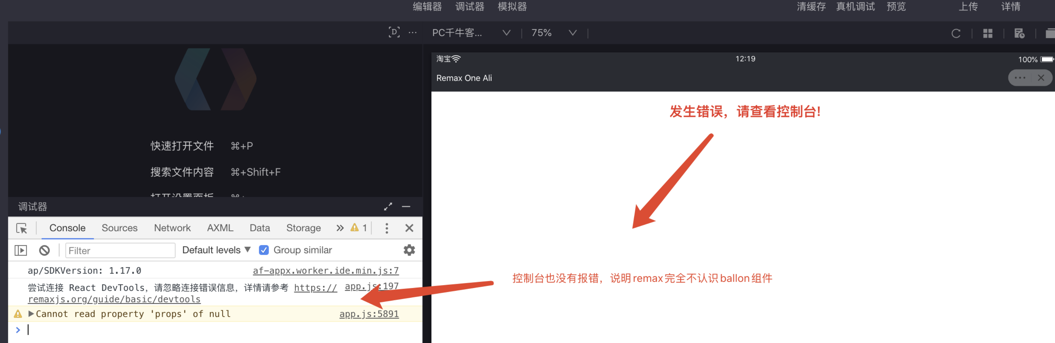The image size is (1055, 343).
Task: Switch to the Sources tab
Action: (x=119, y=228)
